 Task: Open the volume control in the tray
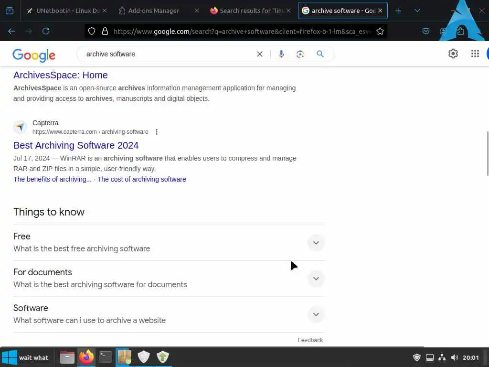coord(455,357)
